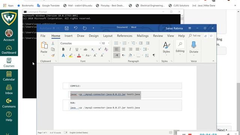This screenshot has width=240, height=135.
Task: Open line and paragraph spacing options
Action: coord(145,49)
